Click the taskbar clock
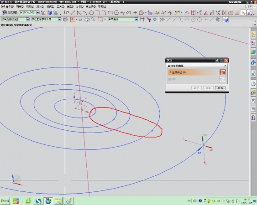257x205 pixels. 247,201
